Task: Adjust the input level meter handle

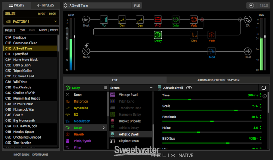Action: click(x=75, y=36)
